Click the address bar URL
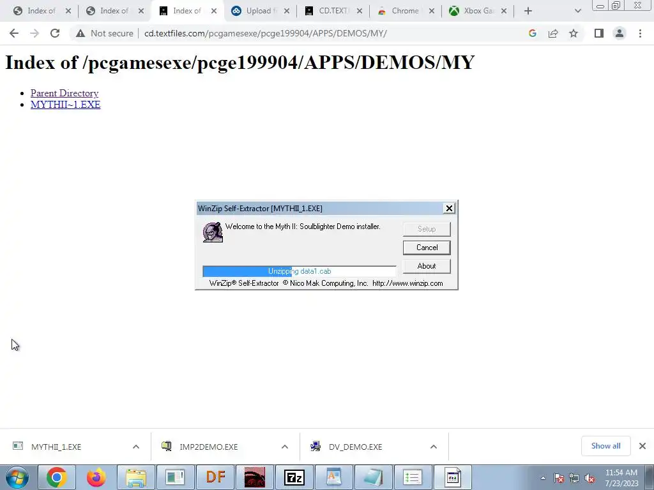The width and height of the screenshot is (654, 490). (x=266, y=33)
